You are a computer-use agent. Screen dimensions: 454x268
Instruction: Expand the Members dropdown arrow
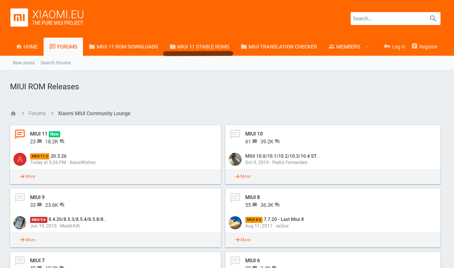tap(366, 47)
